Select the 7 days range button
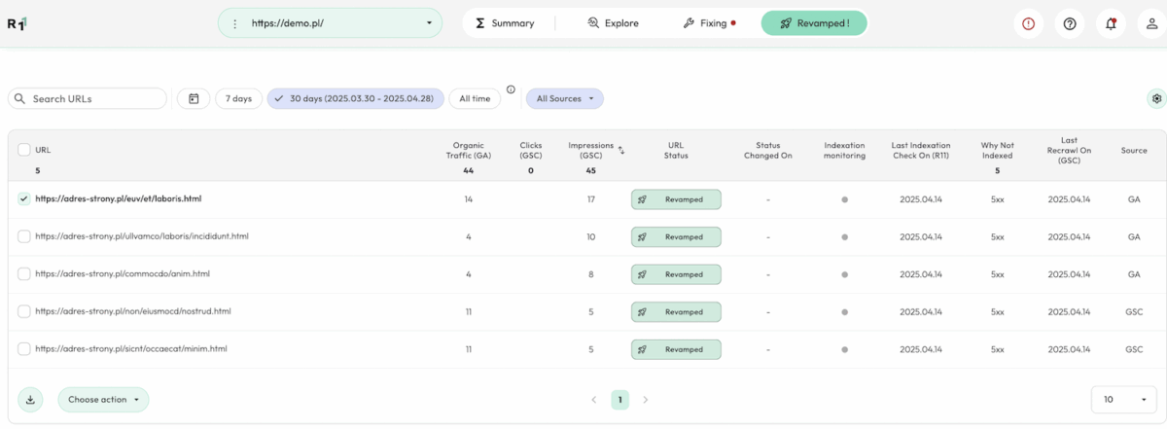Screen dimensions: 1167x429 [238, 98]
